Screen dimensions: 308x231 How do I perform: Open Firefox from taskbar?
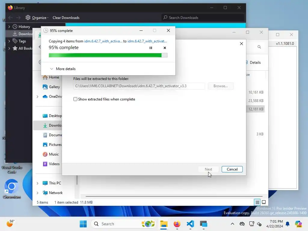click(x=177, y=224)
